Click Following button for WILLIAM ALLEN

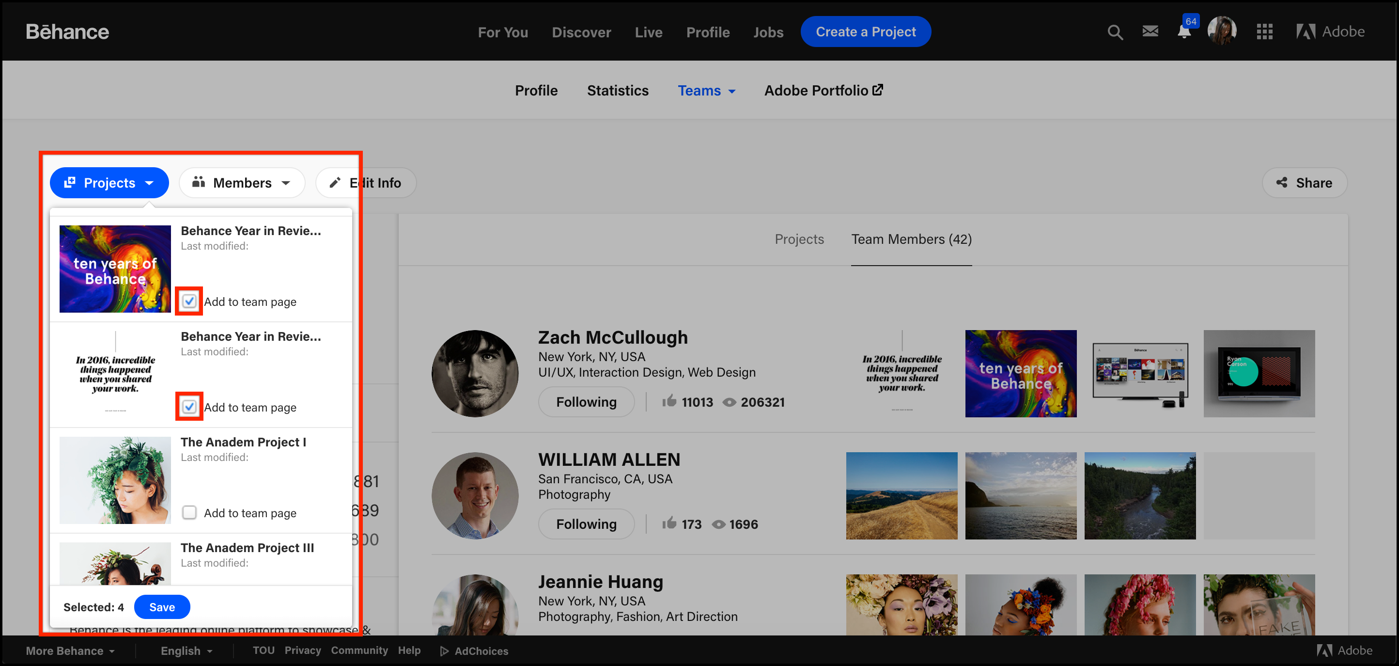[586, 523]
